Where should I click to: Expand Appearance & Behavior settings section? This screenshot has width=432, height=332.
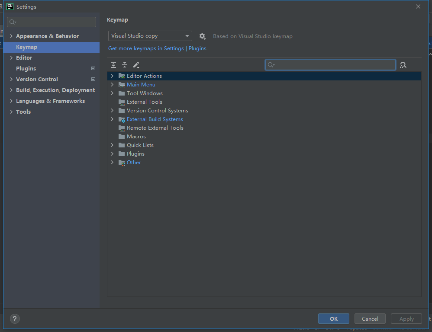coord(11,36)
